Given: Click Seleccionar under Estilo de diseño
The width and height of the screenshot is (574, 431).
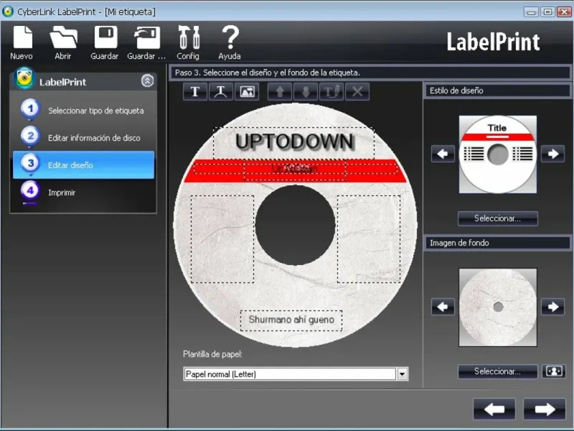Looking at the screenshot, I should (x=497, y=218).
